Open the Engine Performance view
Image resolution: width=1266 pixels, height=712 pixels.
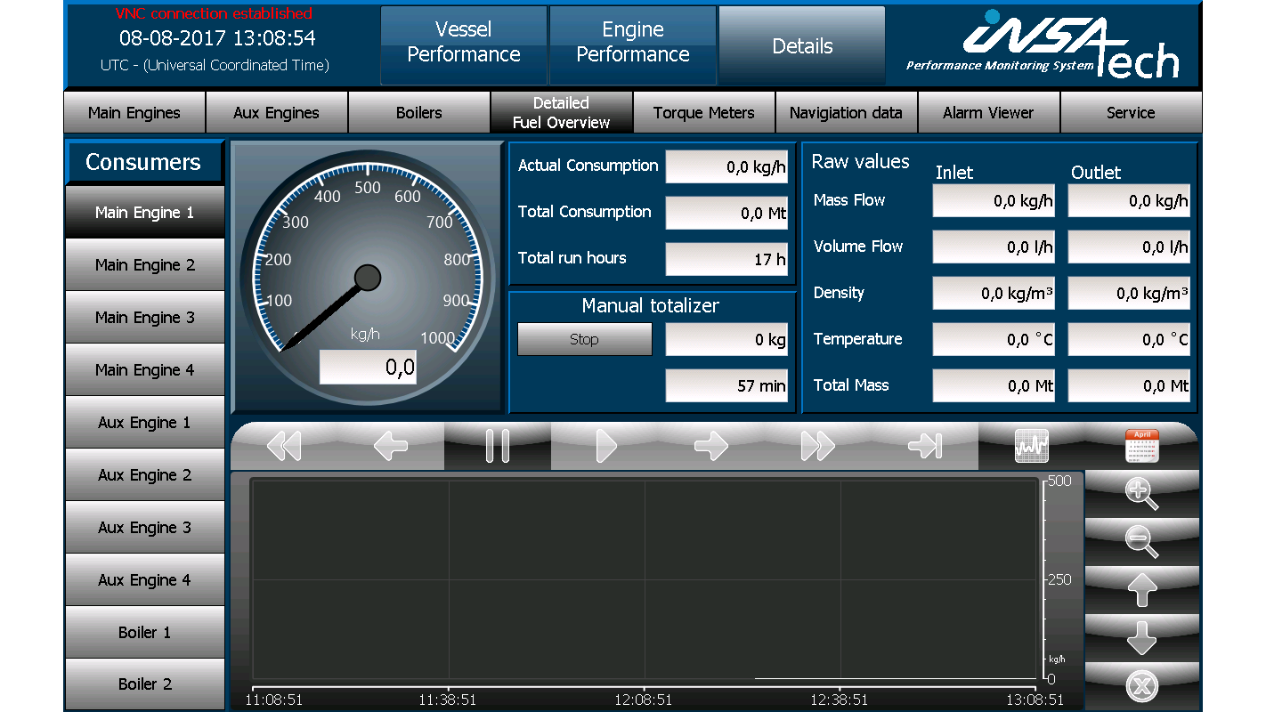(x=632, y=44)
